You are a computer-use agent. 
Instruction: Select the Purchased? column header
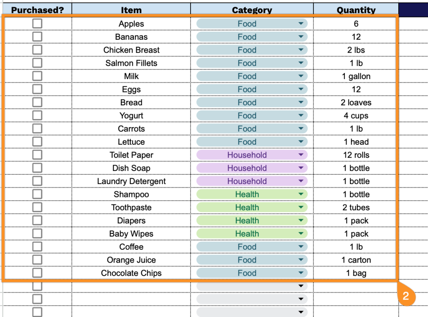[37, 10]
